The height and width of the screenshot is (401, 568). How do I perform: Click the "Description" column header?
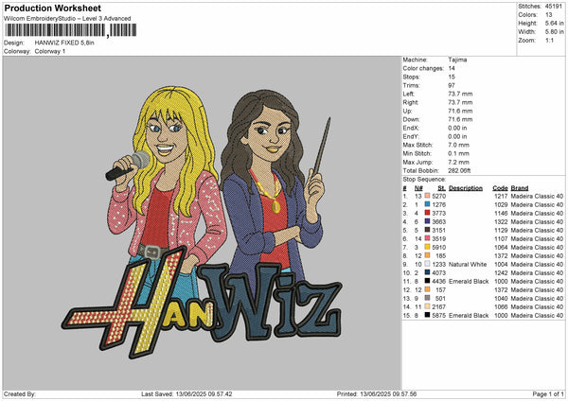pyautogui.click(x=466, y=188)
